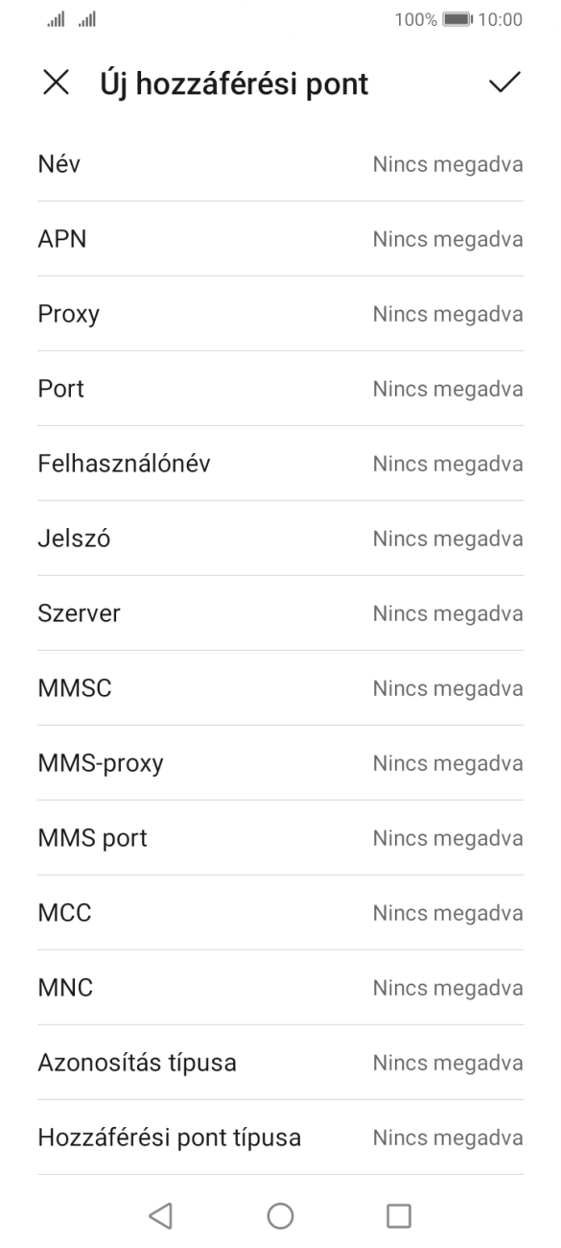Viewport: 561px width, 1248px height.
Task: Select MCC to enter country code
Action: pyautogui.click(x=279, y=913)
